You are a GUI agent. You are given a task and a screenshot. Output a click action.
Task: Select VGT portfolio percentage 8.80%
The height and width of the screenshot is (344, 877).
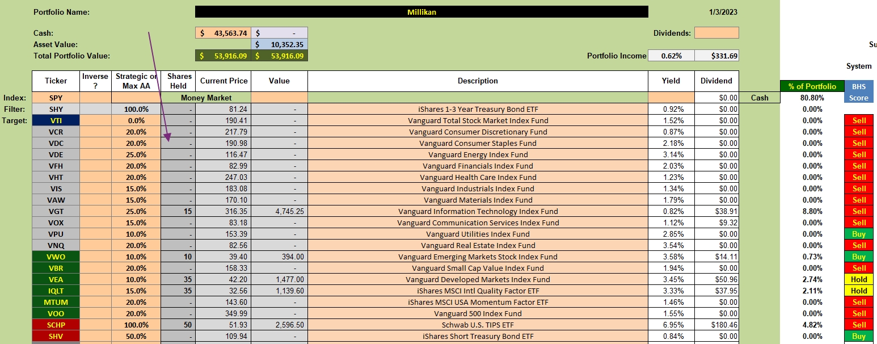coord(812,211)
